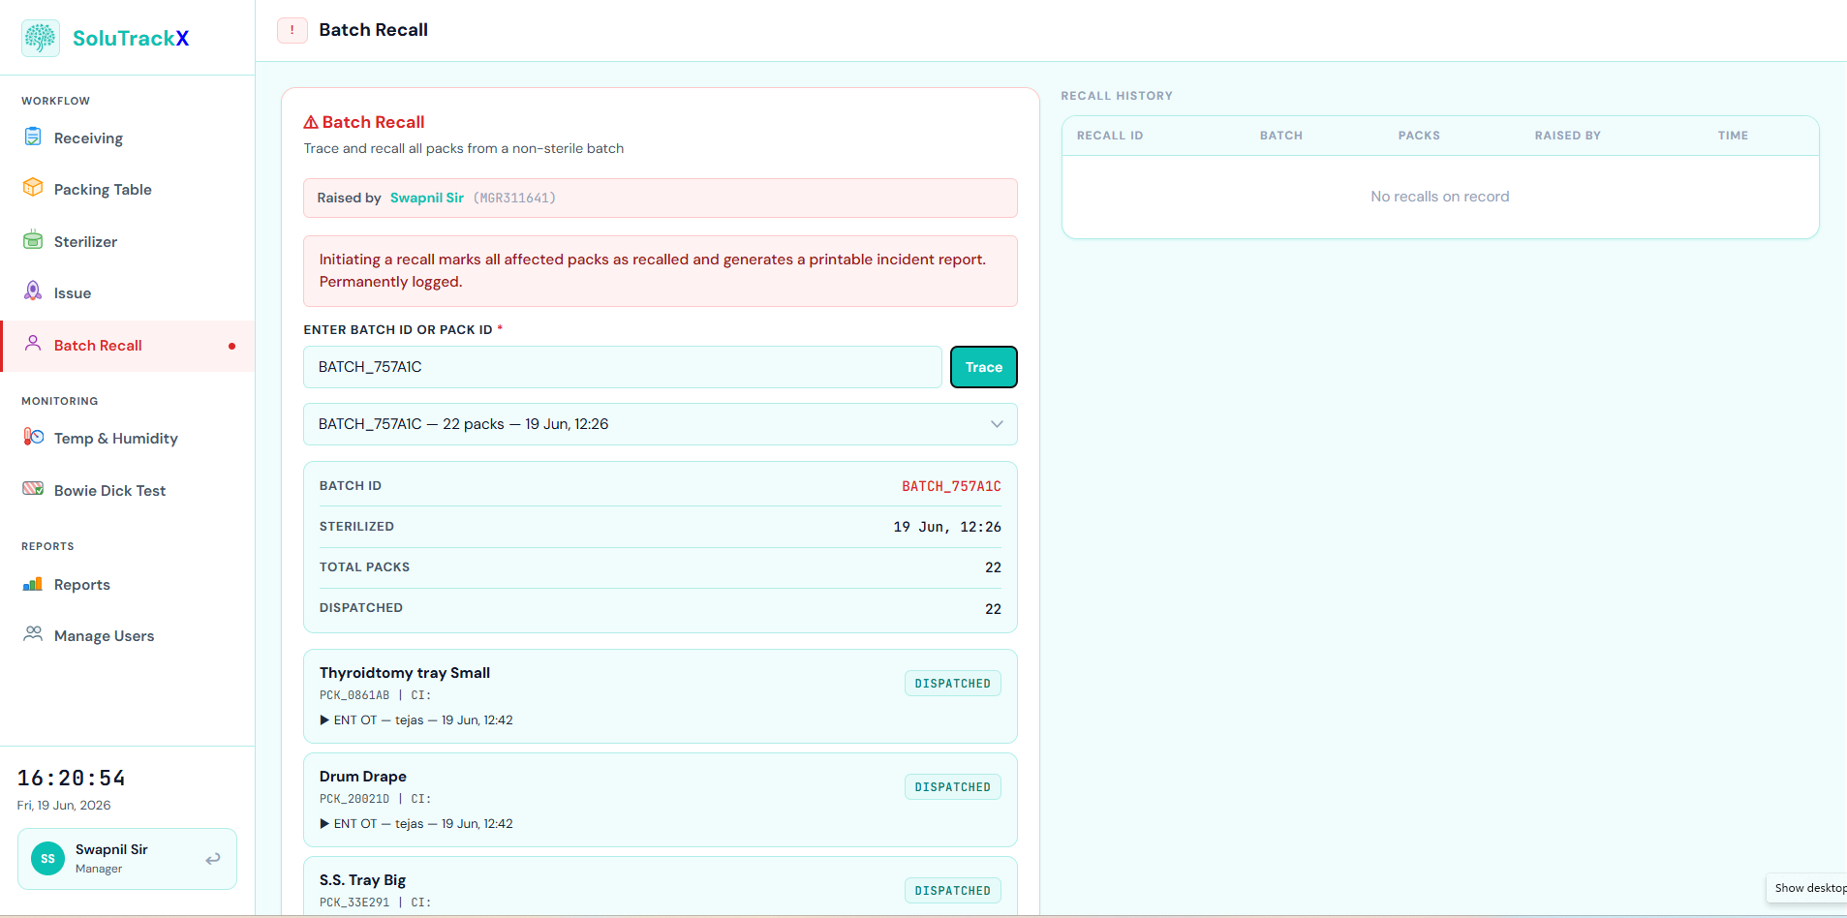Click the TOTAL PACKS value 22
Screen dimensions: 1847x918
[993, 567]
